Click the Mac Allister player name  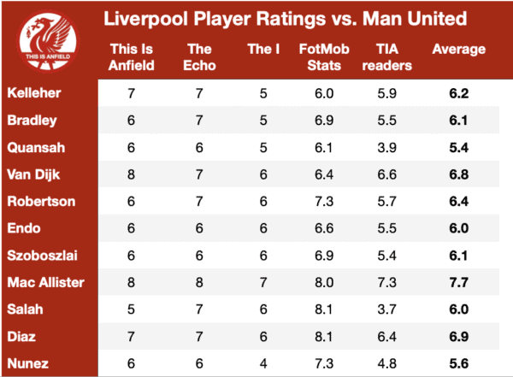click(x=46, y=282)
